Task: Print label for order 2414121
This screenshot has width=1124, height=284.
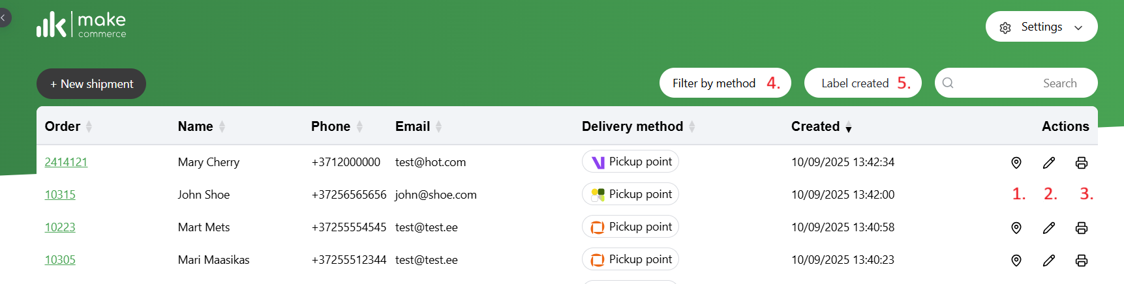Action: click(1082, 163)
